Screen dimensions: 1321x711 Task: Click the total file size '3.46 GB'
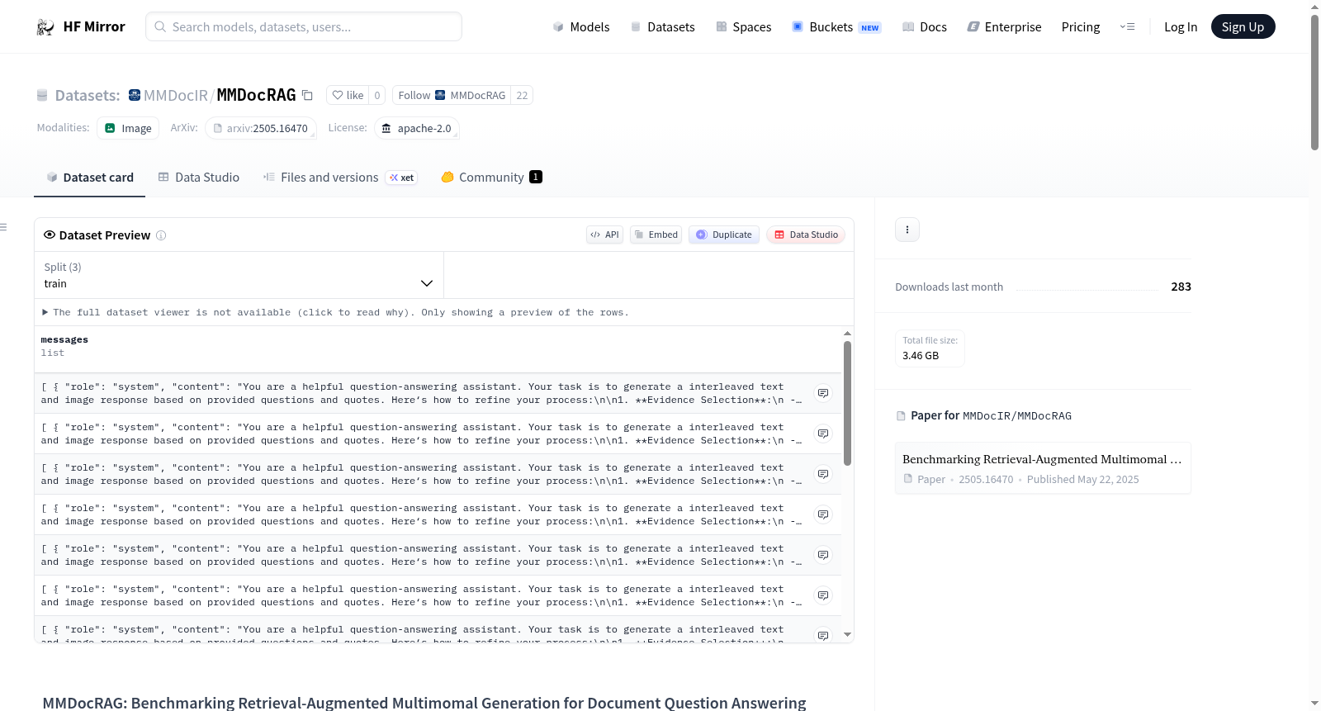921,356
